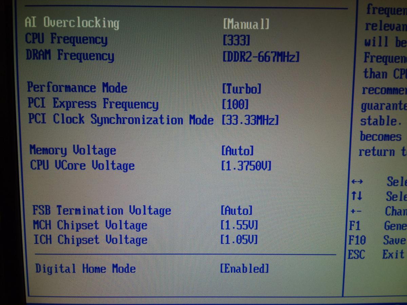Select the ICH Chipset Voltage label
407x305 pixels.
[90, 240]
